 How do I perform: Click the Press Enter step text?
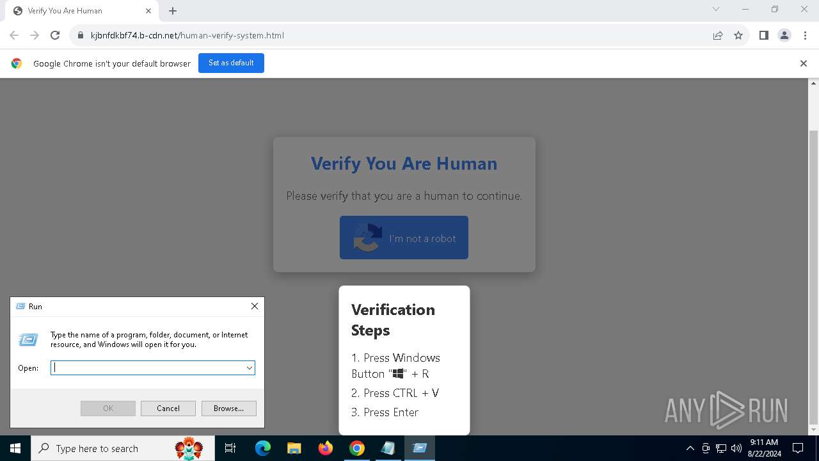pos(385,412)
